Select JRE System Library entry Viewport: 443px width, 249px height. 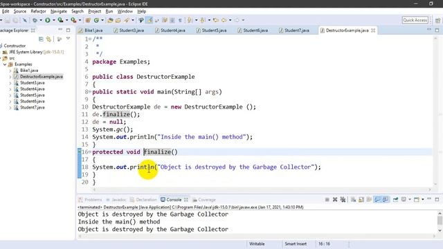(36, 52)
